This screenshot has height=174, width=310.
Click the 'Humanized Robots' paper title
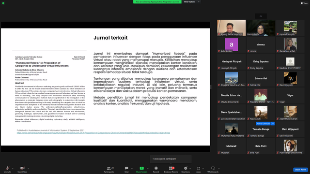(x=42, y=64)
